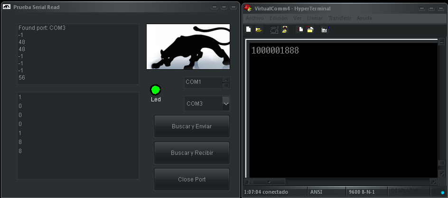Screen dimensions: 448x198
Task: Open the Llamar menu
Action: tap(315, 18)
